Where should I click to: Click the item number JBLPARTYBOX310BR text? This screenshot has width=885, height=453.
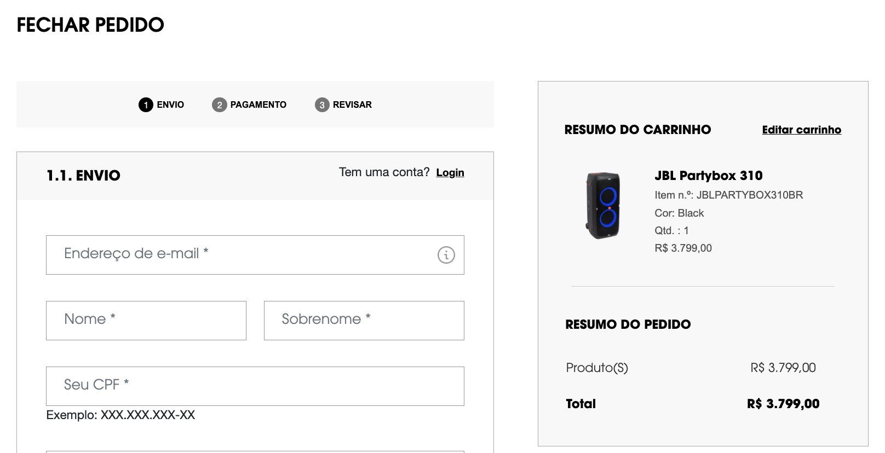coord(728,195)
